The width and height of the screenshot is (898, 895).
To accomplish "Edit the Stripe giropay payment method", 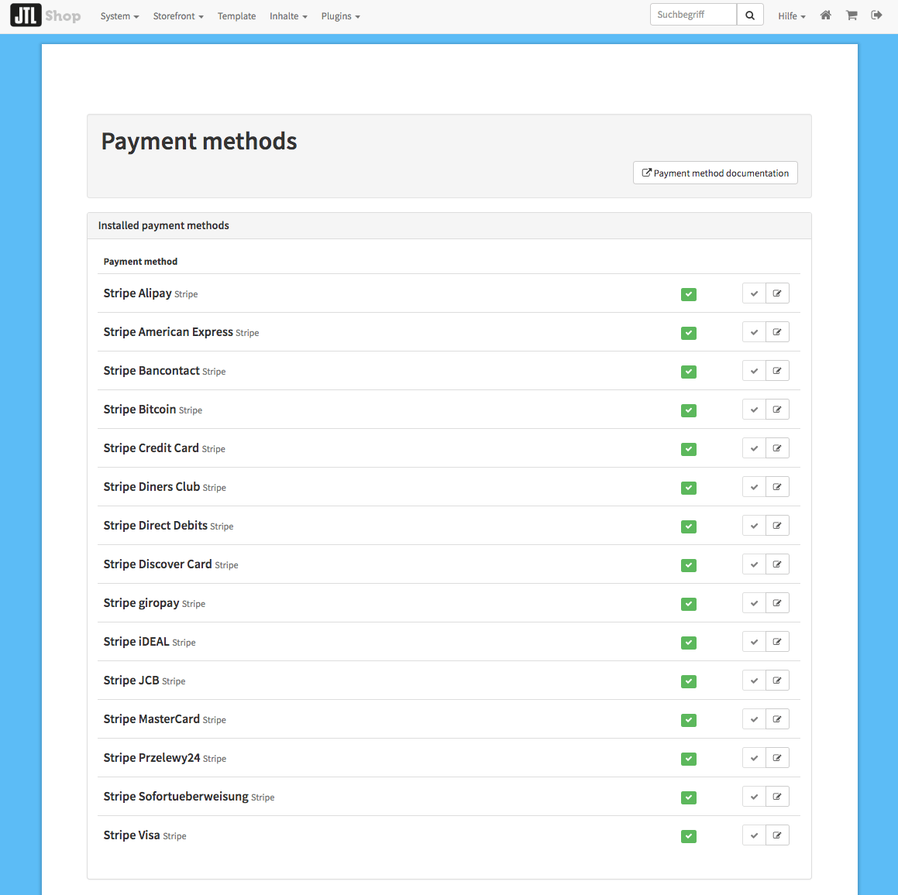I will pos(777,603).
